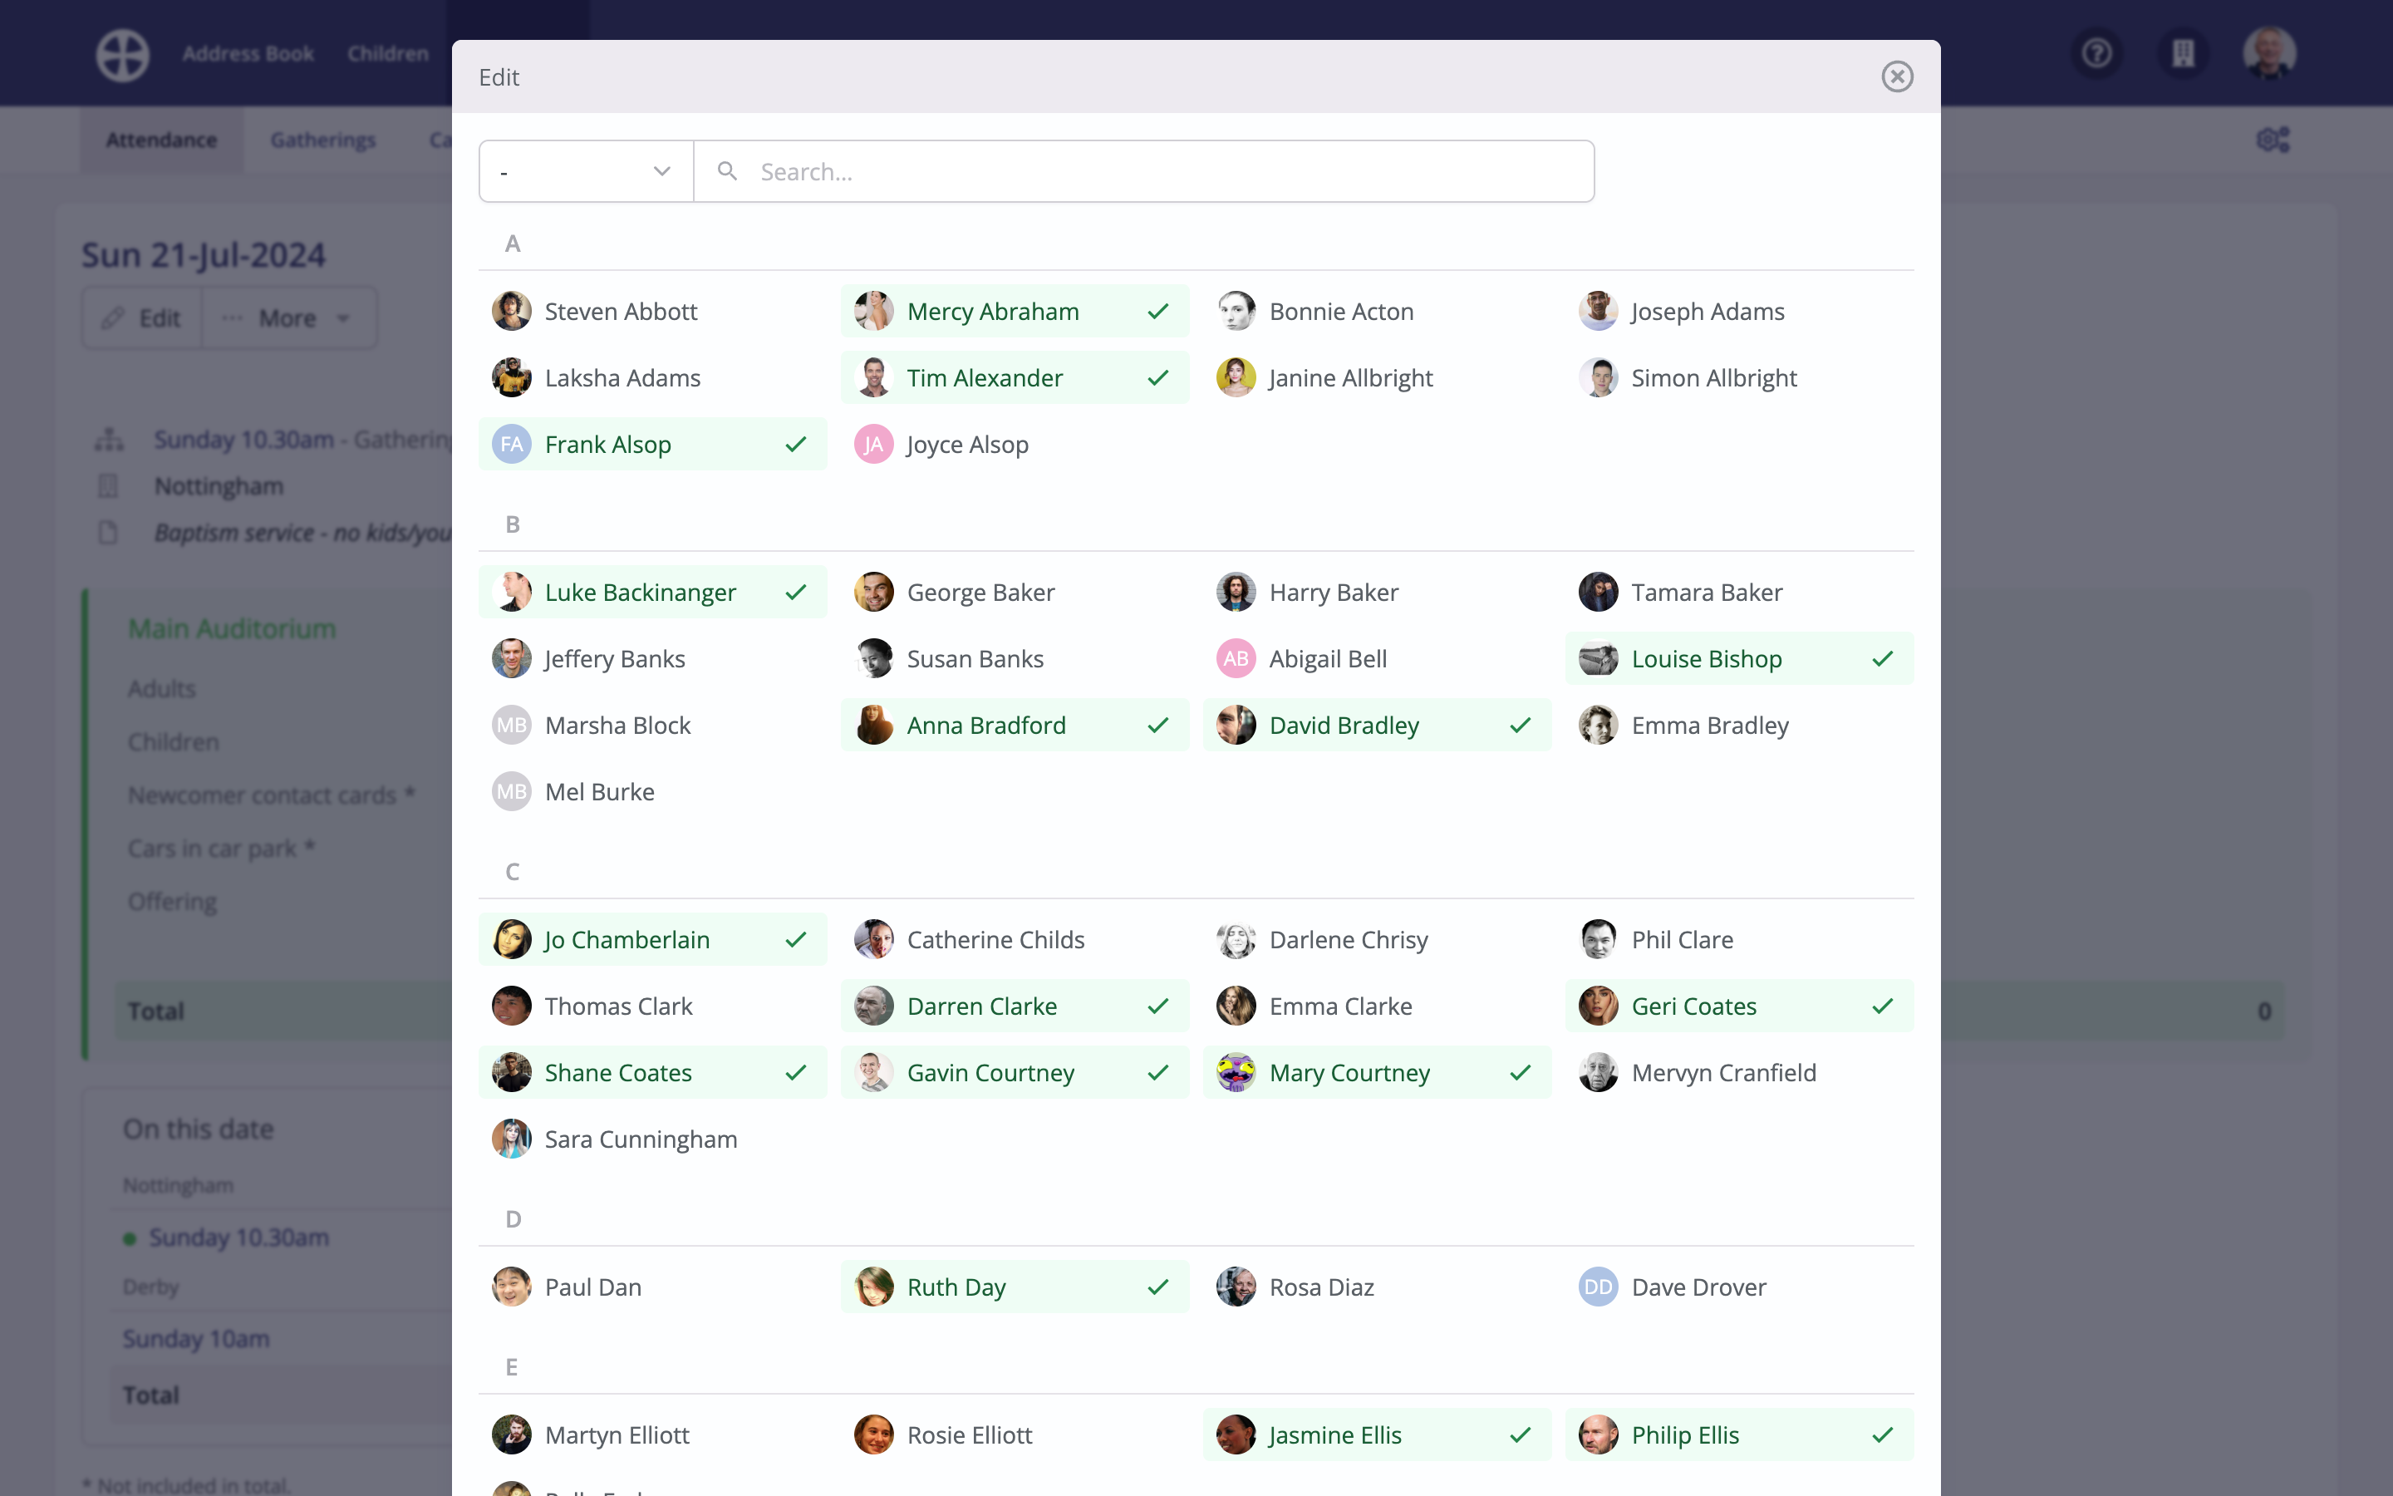The height and width of the screenshot is (1496, 2393).
Task: Mark Harry Baker as present
Action: (1378, 592)
